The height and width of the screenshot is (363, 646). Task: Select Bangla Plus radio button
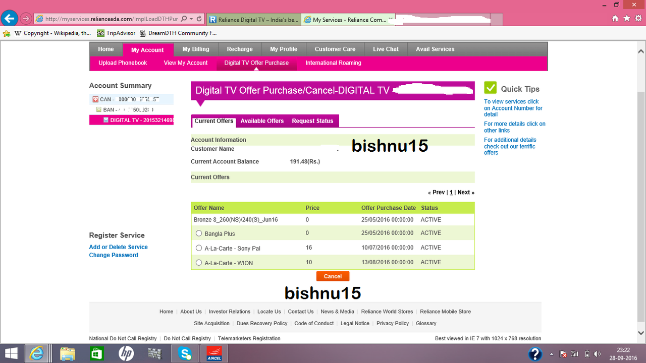[199, 233]
